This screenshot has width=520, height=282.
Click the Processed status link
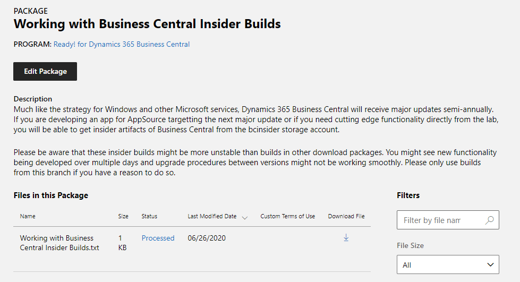(158, 238)
